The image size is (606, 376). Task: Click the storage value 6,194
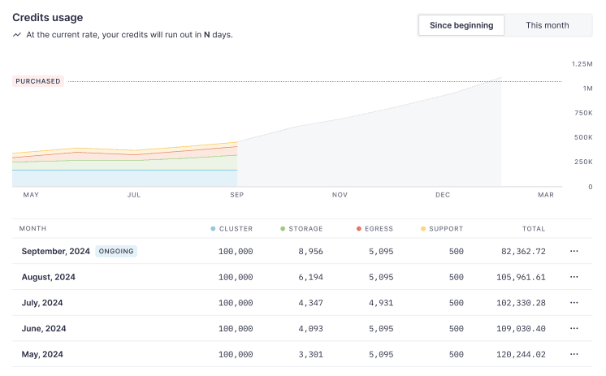(x=311, y=277)
